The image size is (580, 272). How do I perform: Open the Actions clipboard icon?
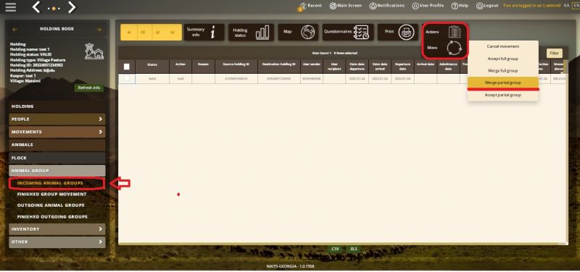[x=455, y=32]
